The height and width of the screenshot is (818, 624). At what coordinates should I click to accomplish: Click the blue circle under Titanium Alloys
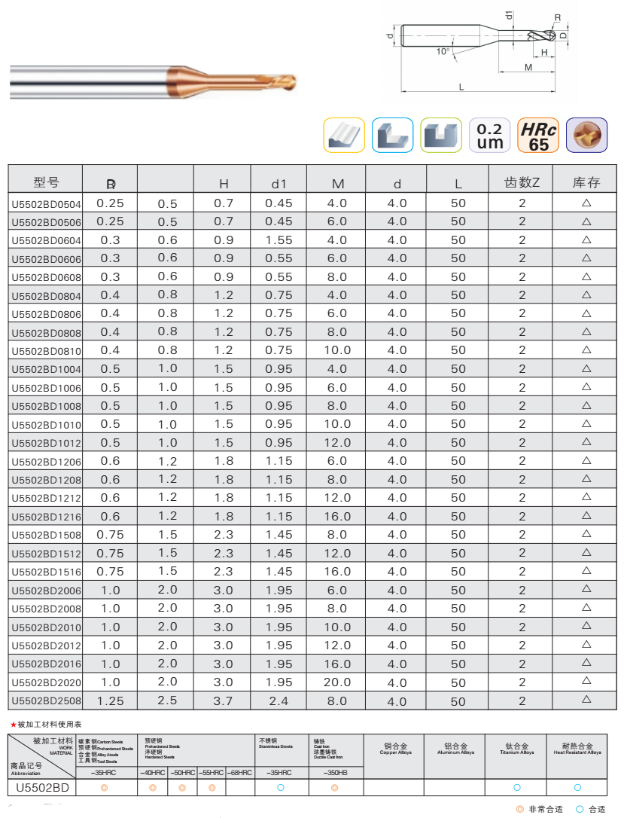(517, 787)
